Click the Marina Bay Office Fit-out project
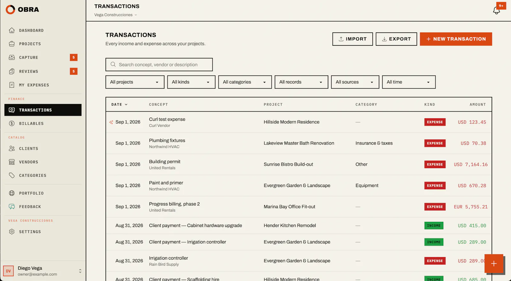The width and height of the screenshot is (511, 281). [x=289, y=207]
